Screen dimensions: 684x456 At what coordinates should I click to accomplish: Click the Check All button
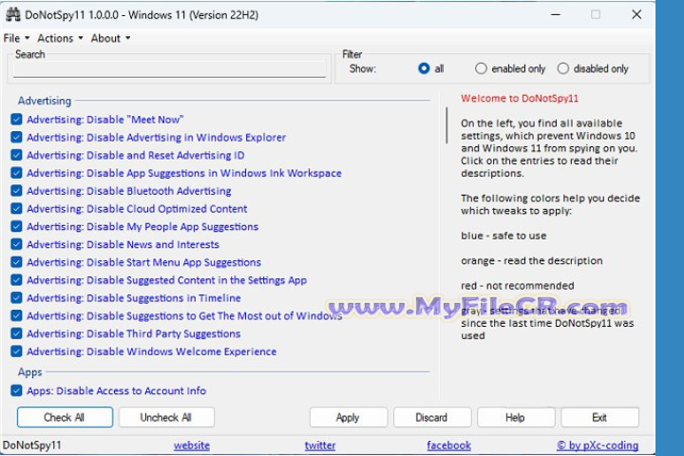65,417
